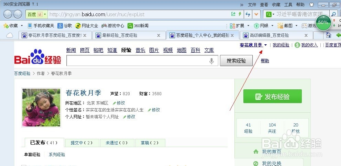Expand the 截图 dropdown arrow
This screenshot has width=341, height=166.
point(296,26)
